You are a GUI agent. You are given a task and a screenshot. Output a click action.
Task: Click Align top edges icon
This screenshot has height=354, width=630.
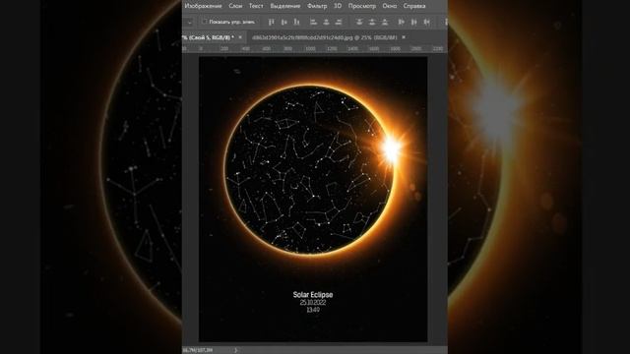coord(272,22)
